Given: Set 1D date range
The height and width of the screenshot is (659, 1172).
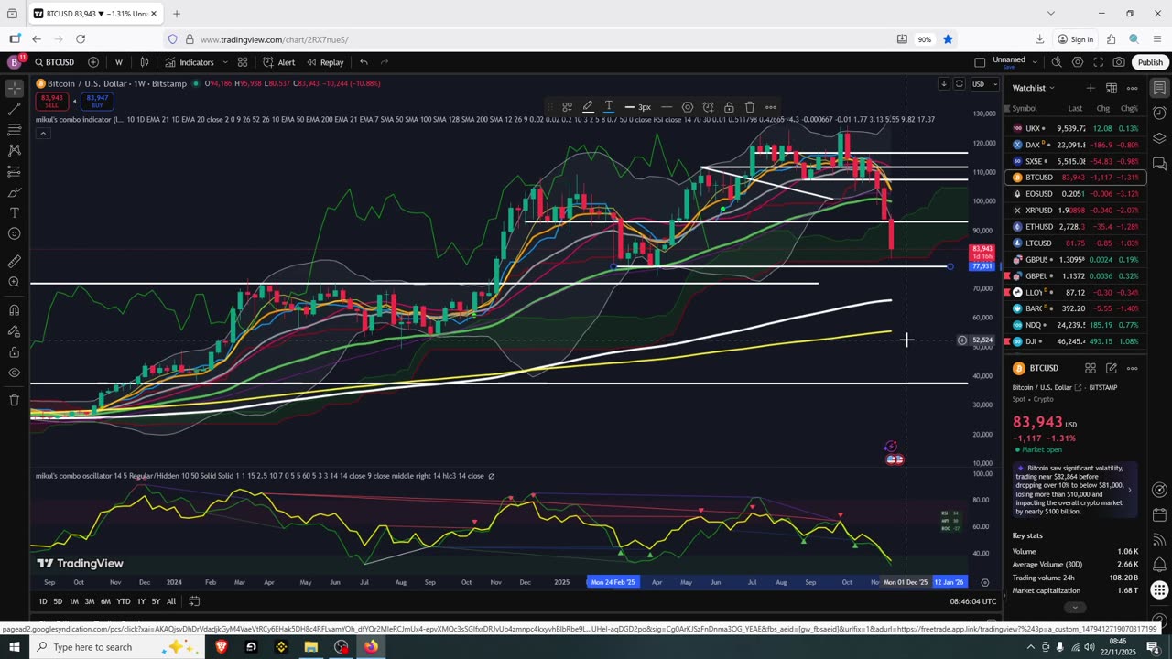Looking at the screenshot, I should [x=43, y=601].
